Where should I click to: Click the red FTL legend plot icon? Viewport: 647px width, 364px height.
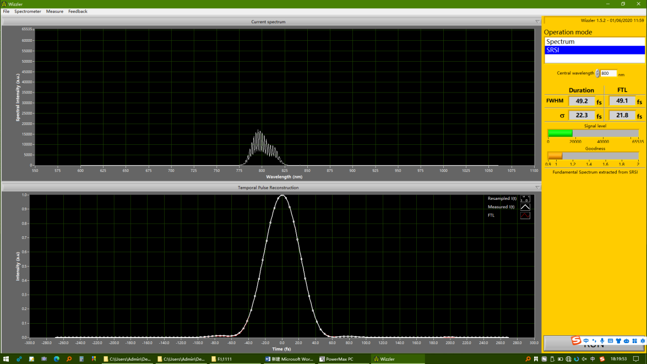tap(525, 215)
